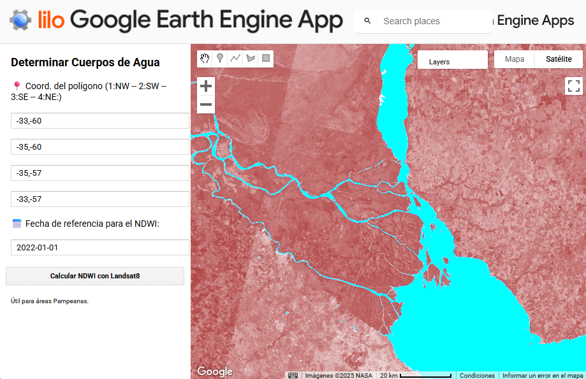
Task: Click the Earth Engine gear logo
Action: (20, 20)
